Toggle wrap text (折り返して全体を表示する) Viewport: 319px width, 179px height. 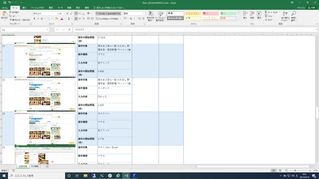click(108, 14)
